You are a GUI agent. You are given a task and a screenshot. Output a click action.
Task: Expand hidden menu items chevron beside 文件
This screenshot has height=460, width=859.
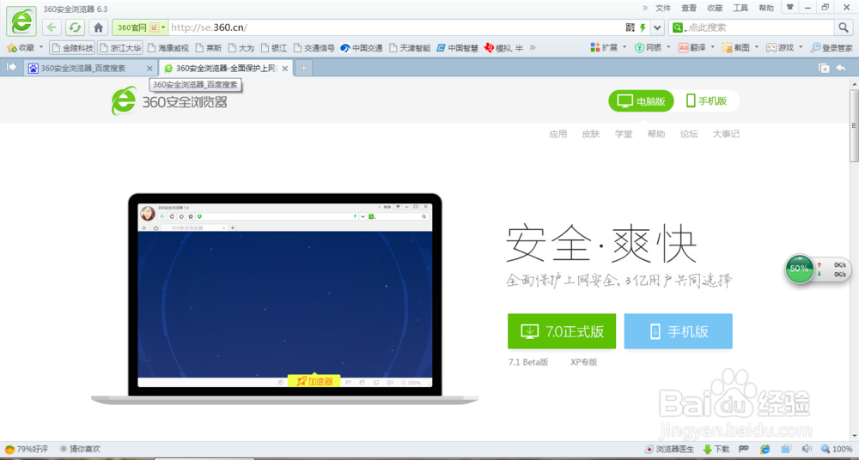click(645, 8)
